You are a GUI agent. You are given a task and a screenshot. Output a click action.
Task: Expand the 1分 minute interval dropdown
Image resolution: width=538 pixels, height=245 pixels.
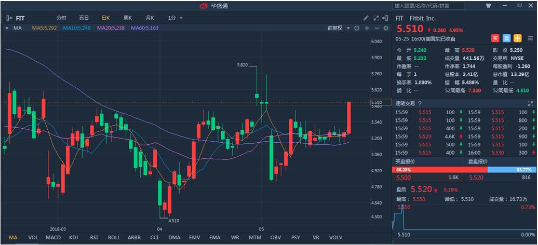pos(176,18)
